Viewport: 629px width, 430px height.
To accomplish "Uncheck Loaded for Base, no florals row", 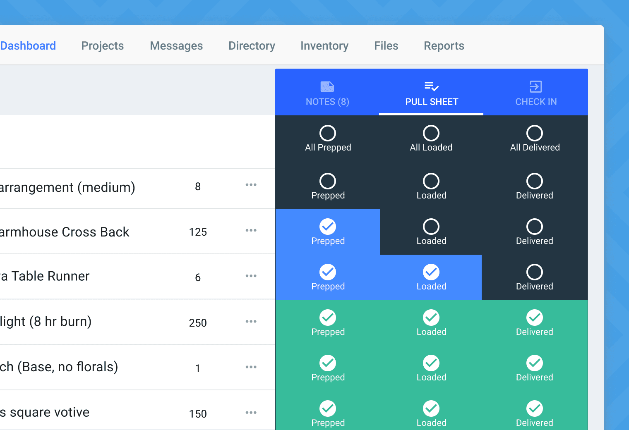I will (431, 363).
